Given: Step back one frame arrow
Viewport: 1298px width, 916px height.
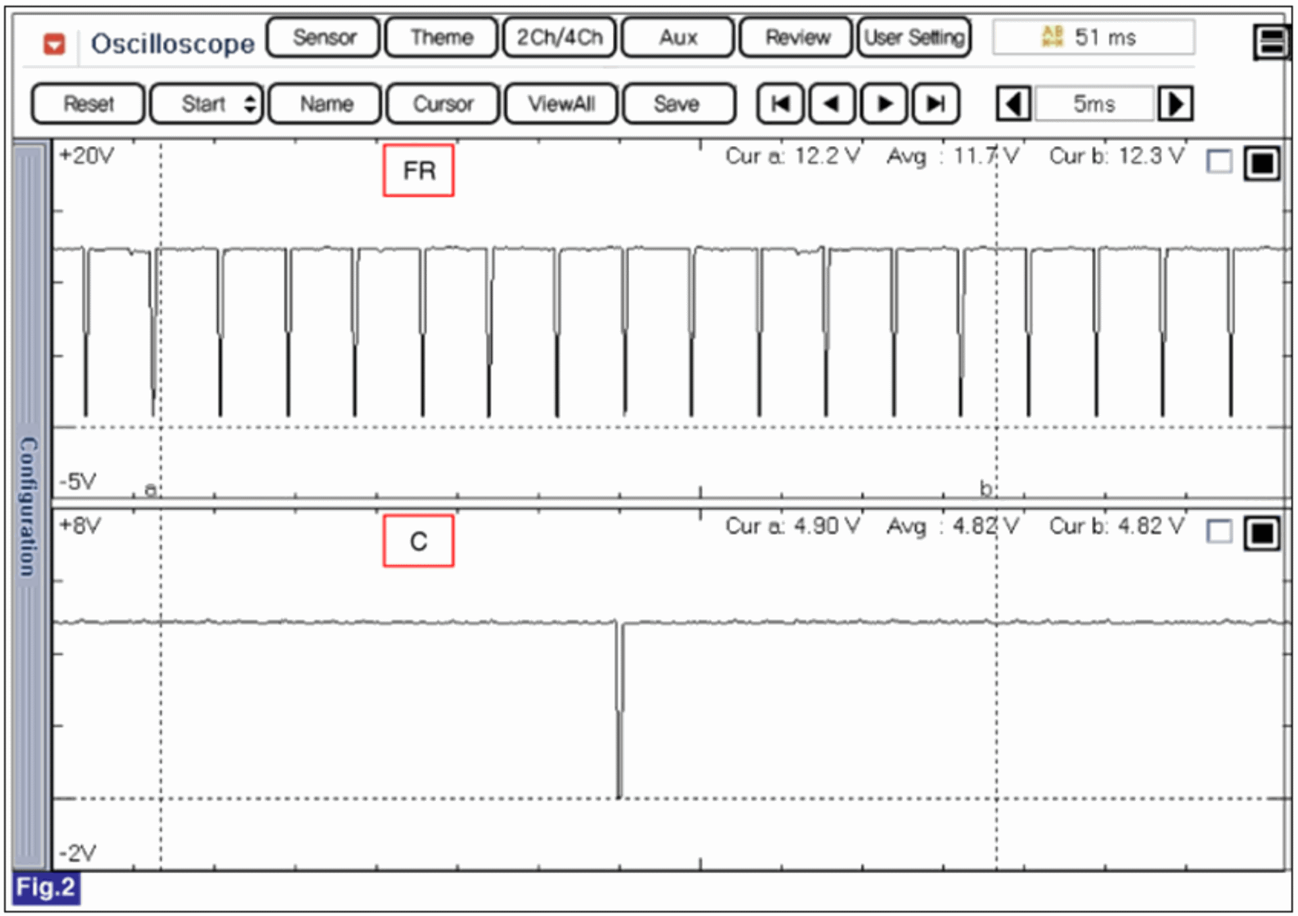Looking at the screenshot, I should pos(831,104).
